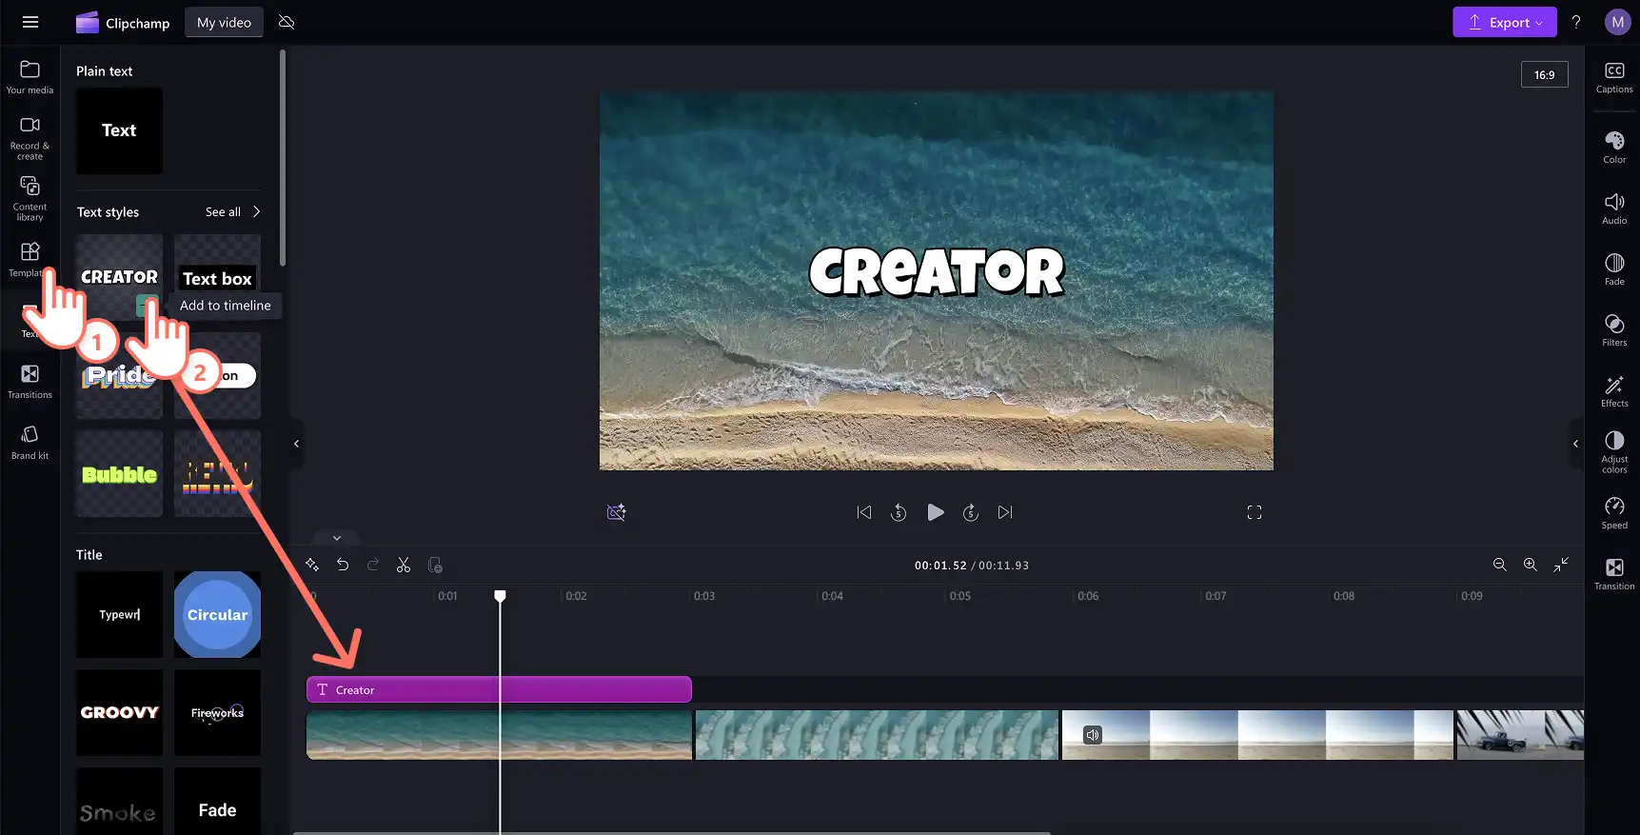Open the Transitions sidebar tab

tap(30, 381)
